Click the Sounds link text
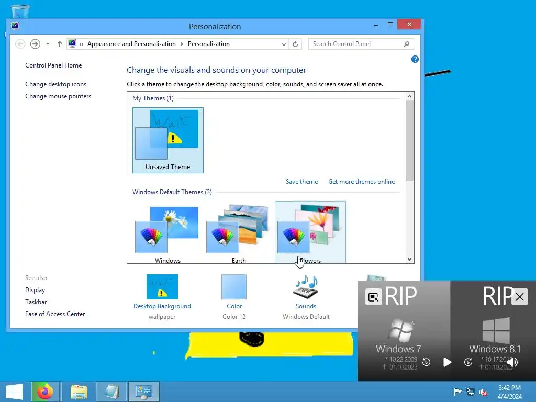Screen dimensions: 536x402 [306, 306]
